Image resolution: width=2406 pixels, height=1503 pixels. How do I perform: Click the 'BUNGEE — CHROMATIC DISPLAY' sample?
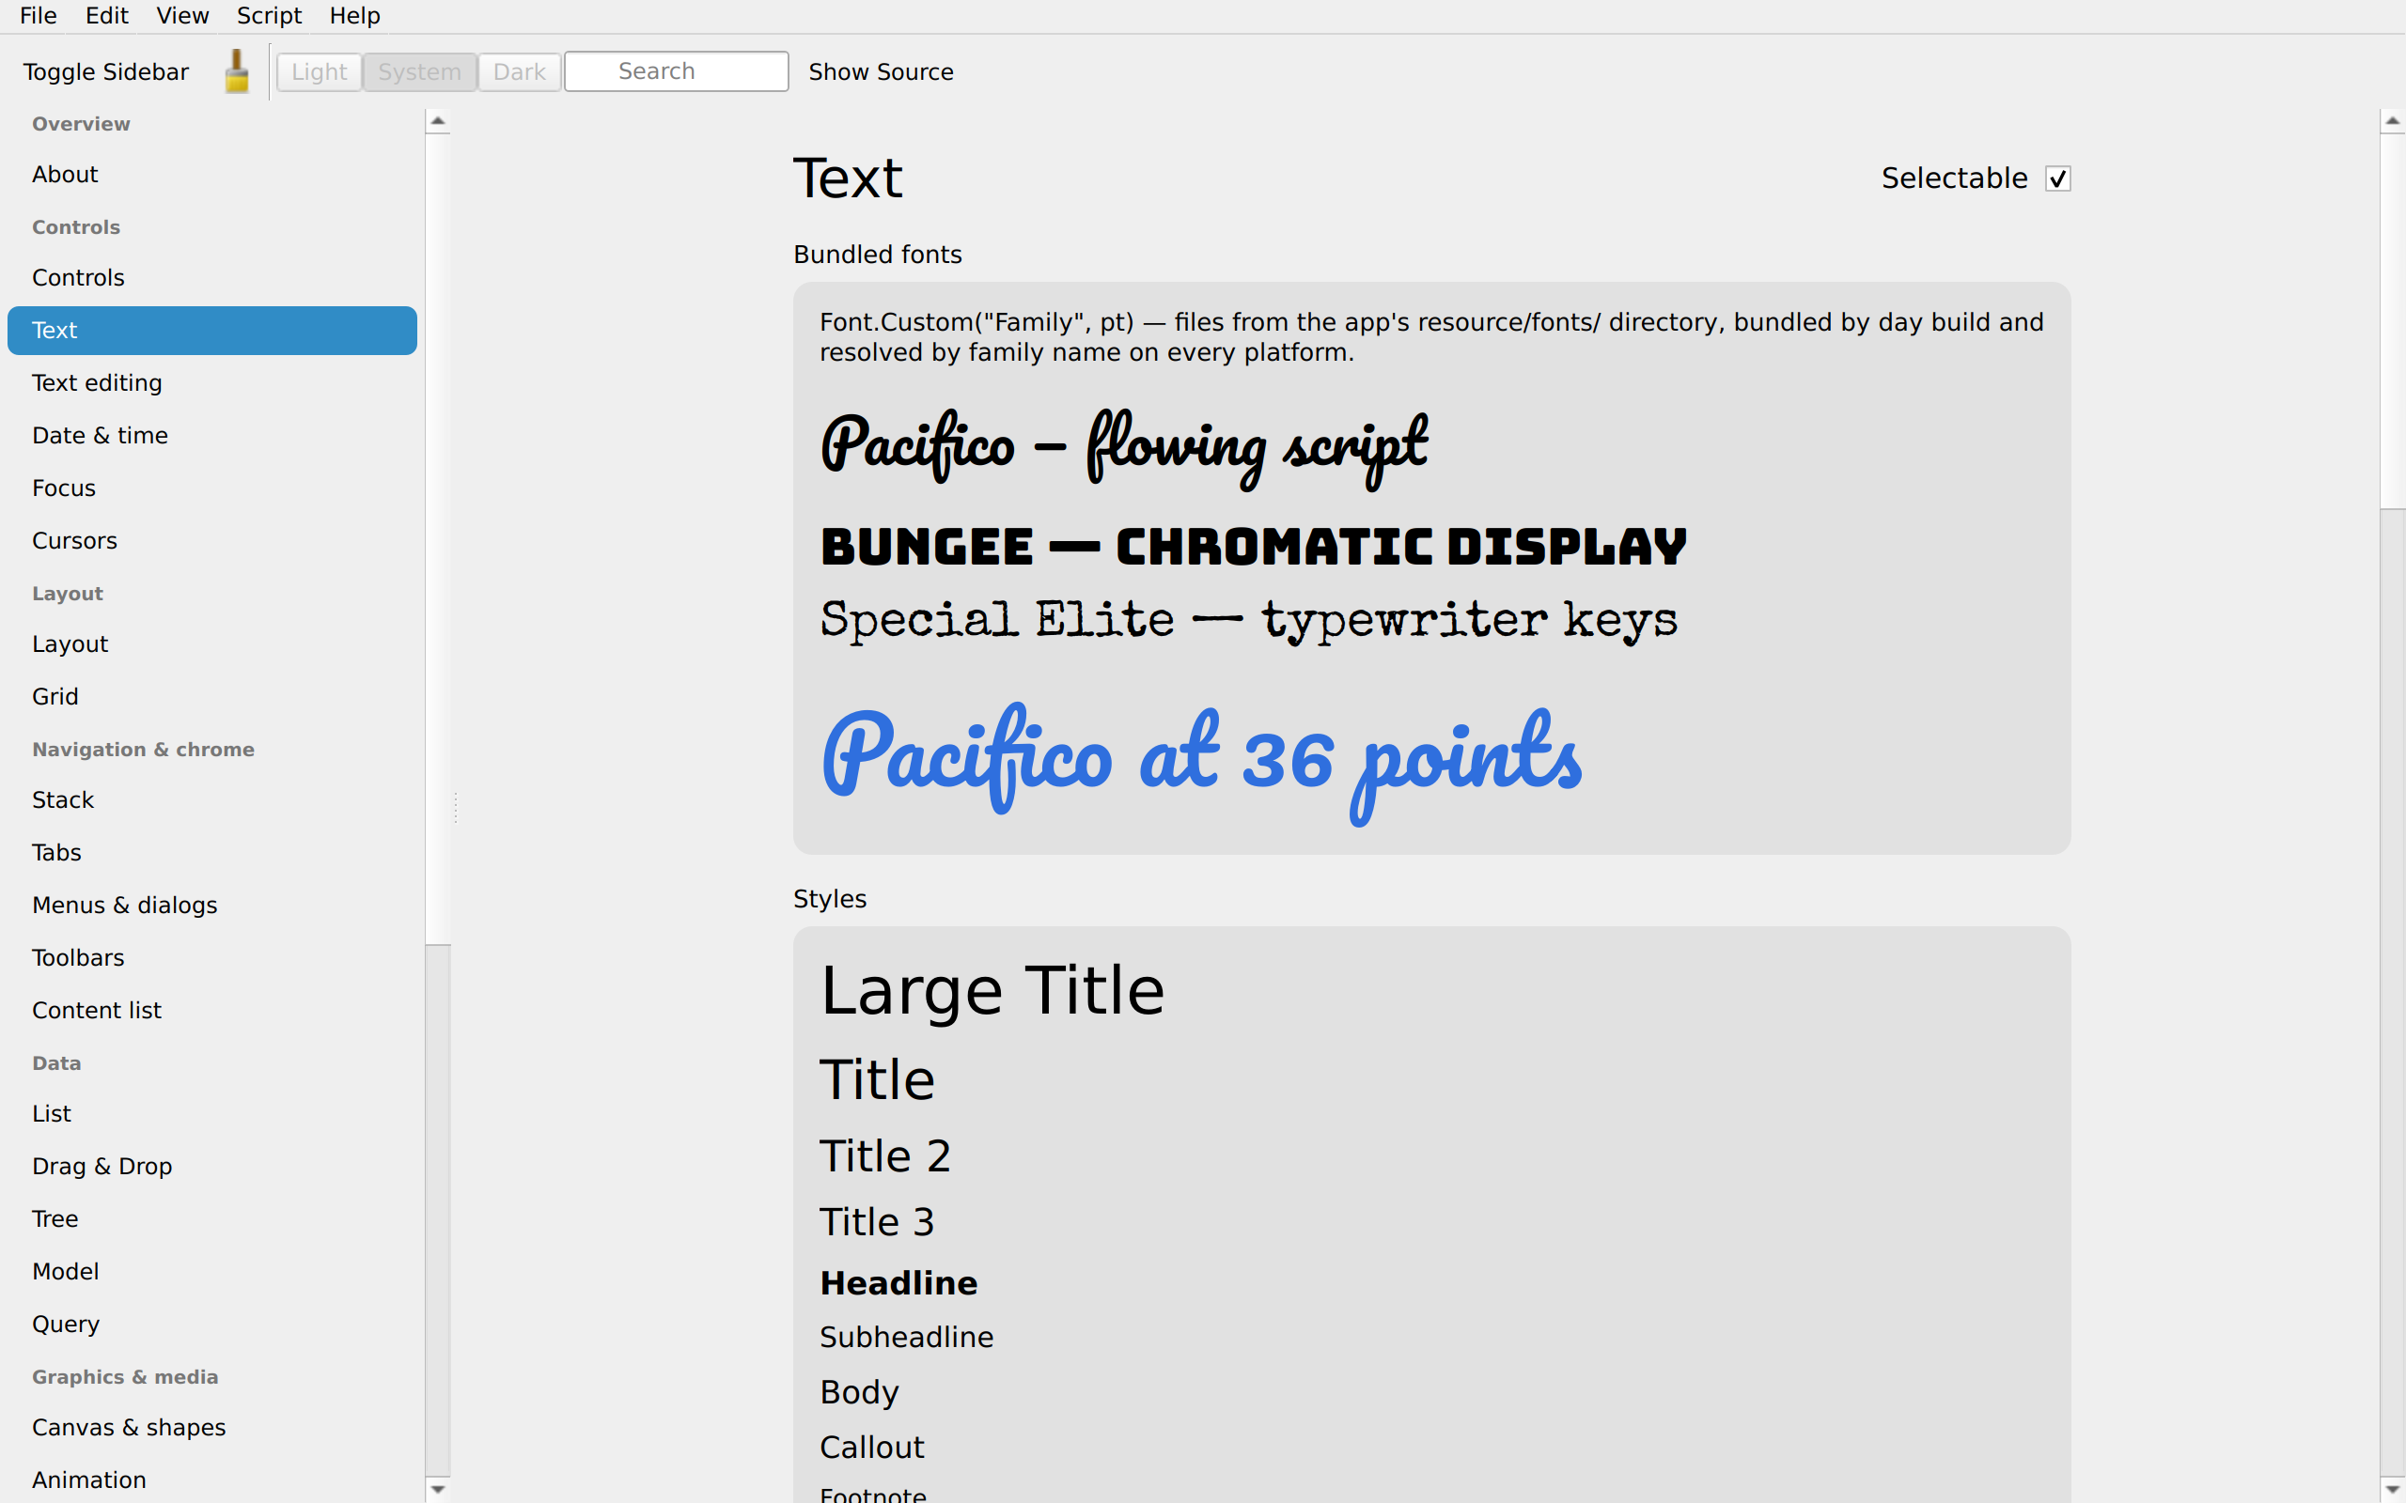point(1254,547)
